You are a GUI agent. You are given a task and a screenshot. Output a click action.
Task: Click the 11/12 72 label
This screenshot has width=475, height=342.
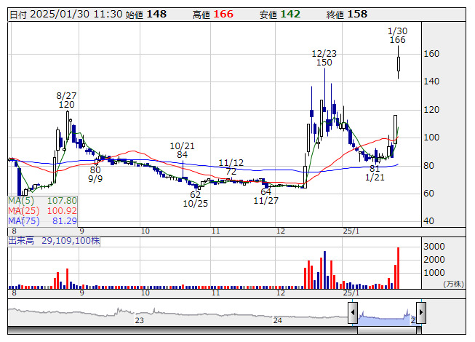click(231, 167)
